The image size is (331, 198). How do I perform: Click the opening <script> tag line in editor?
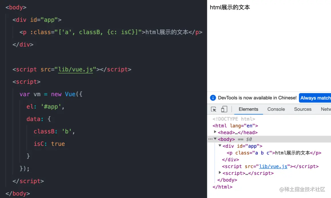coord(27,82)
